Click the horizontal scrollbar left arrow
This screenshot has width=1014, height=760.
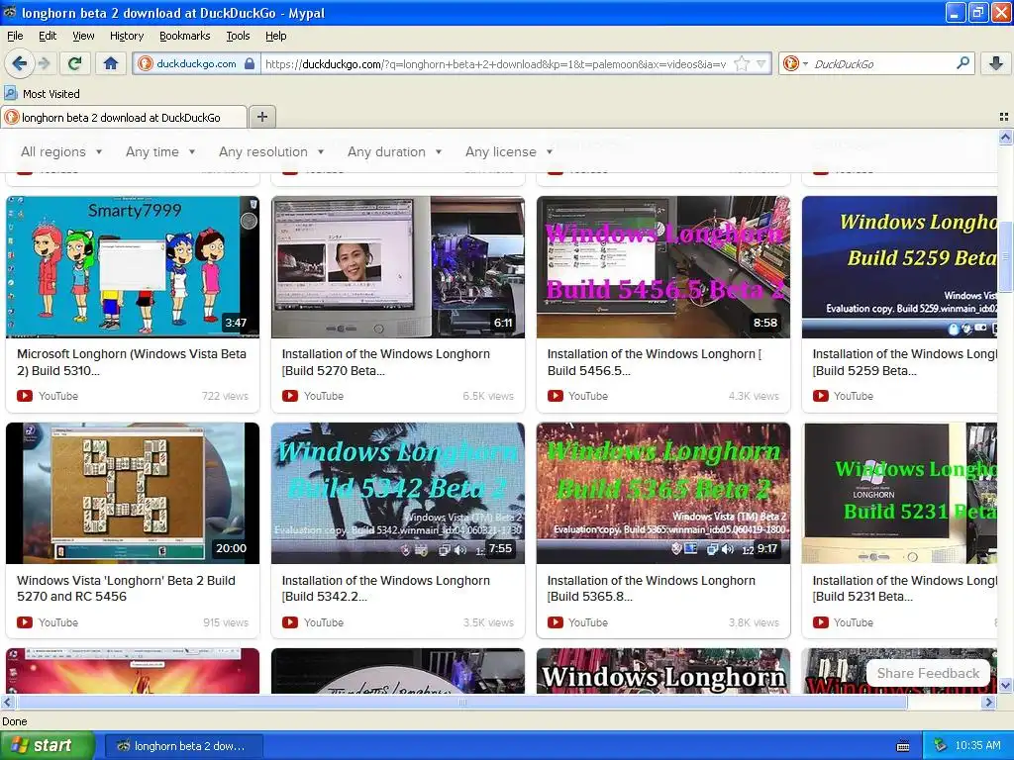[7, 702]
